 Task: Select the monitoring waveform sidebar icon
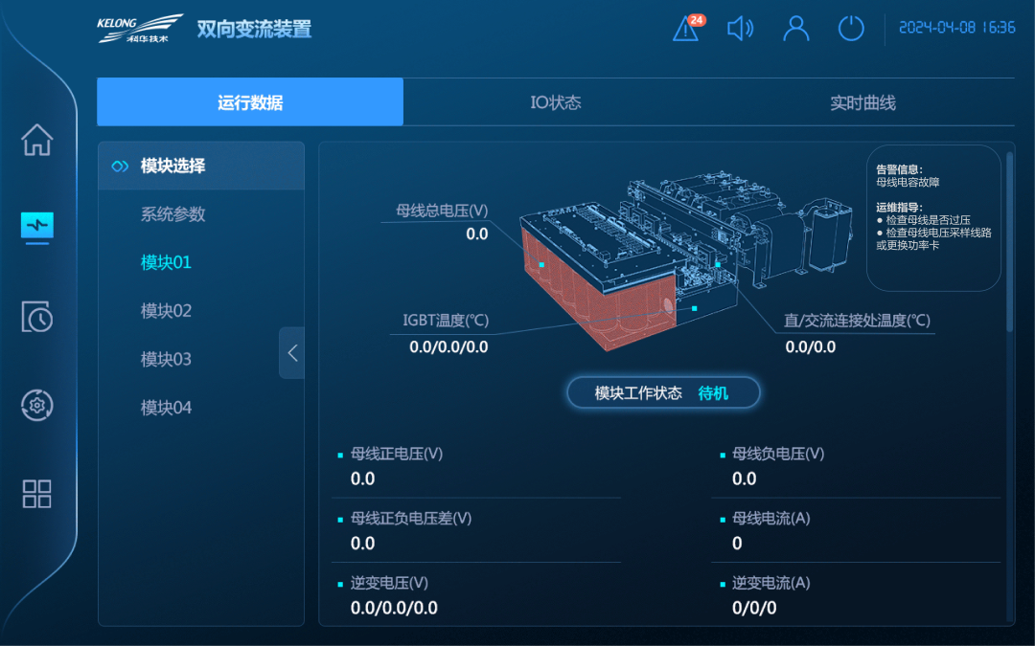point(37,227)
